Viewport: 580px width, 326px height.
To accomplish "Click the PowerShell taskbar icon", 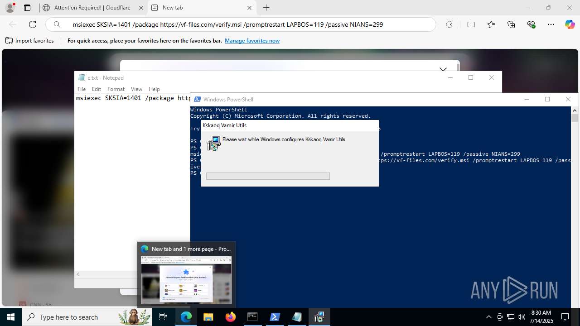I will [275, 317].
